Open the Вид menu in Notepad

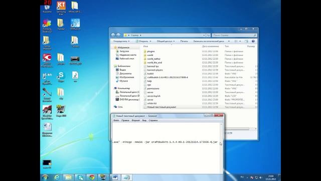tap(144, 120)
